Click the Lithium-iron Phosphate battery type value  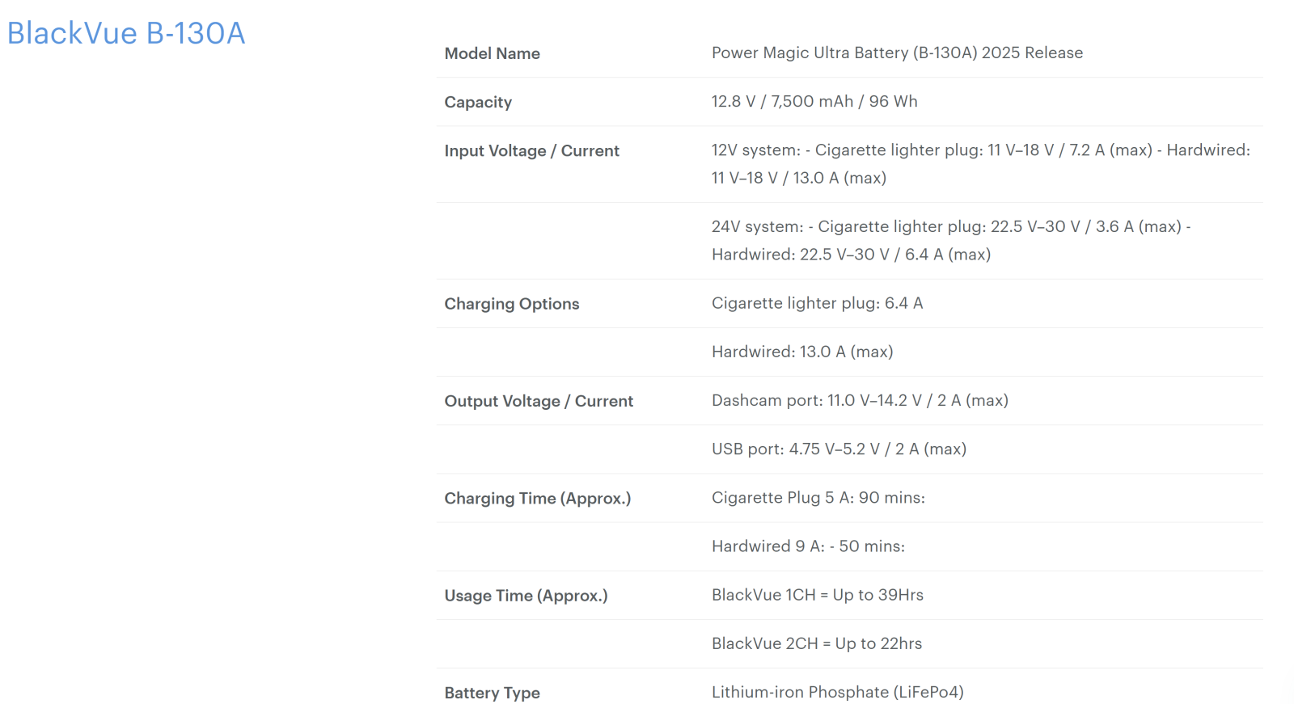pos(837,692)
